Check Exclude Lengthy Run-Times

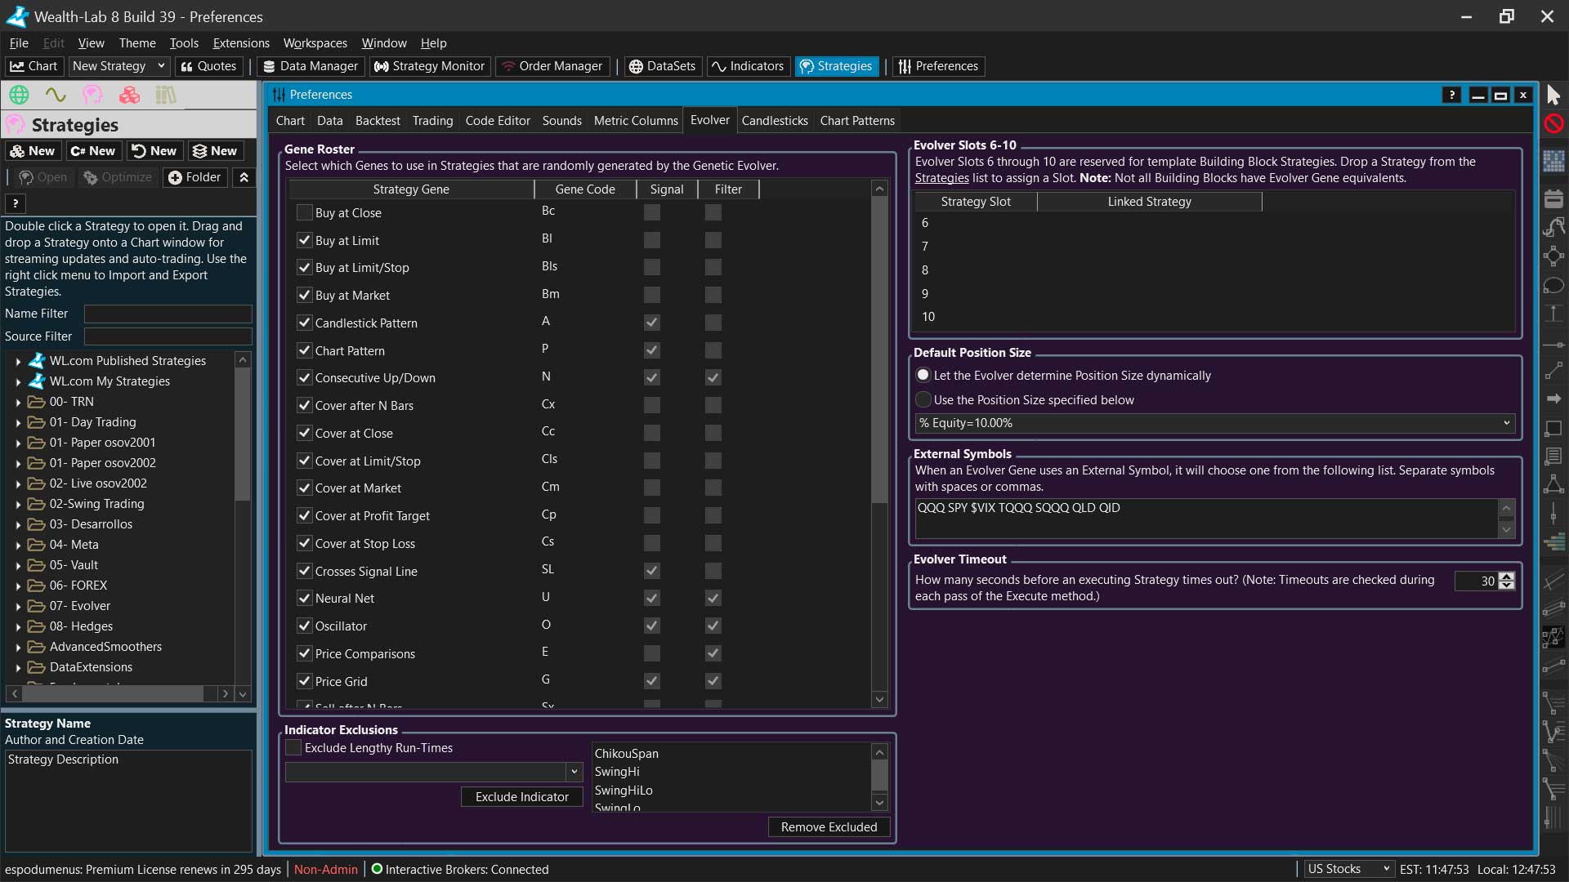[x=293, y=748]
